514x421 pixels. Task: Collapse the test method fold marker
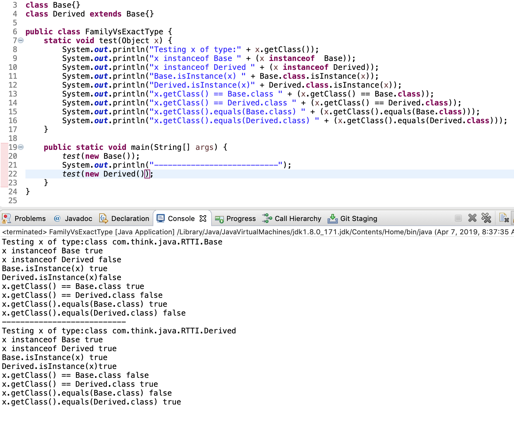(20, 40)
